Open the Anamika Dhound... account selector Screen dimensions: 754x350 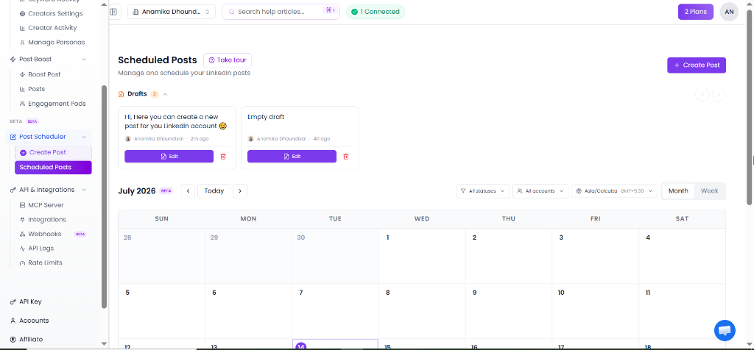coord(171,12)
